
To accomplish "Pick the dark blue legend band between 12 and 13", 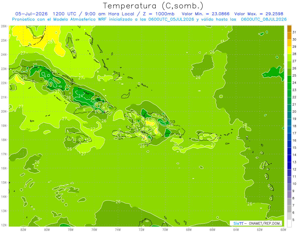I will [289, 166].
